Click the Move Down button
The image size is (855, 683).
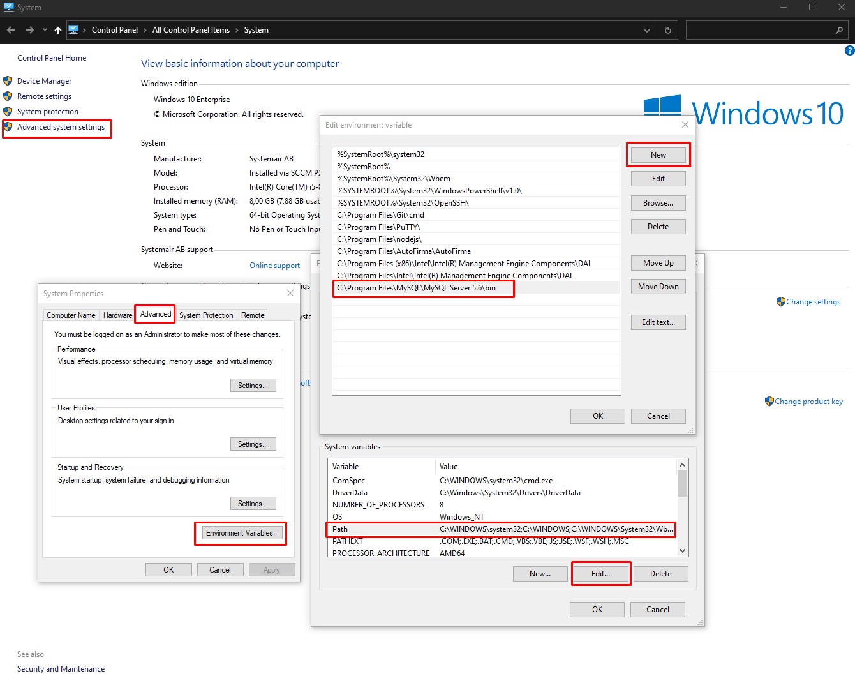pos(658,287)
